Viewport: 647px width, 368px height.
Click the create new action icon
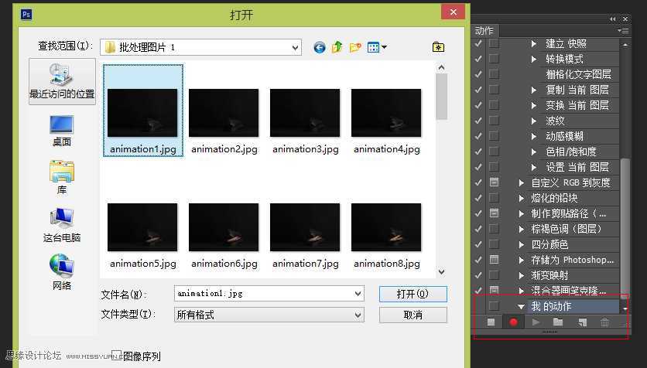click(582, 322)
